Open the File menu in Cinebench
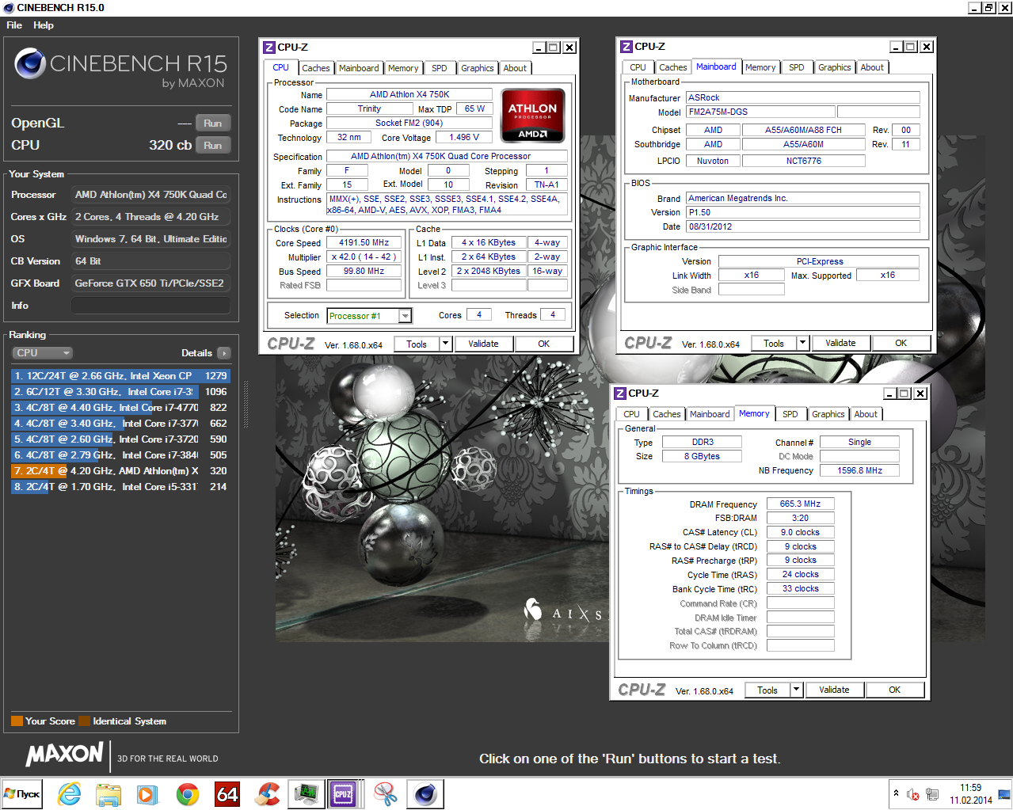This screenshot has width=1013, height=810. pos(14,25)
